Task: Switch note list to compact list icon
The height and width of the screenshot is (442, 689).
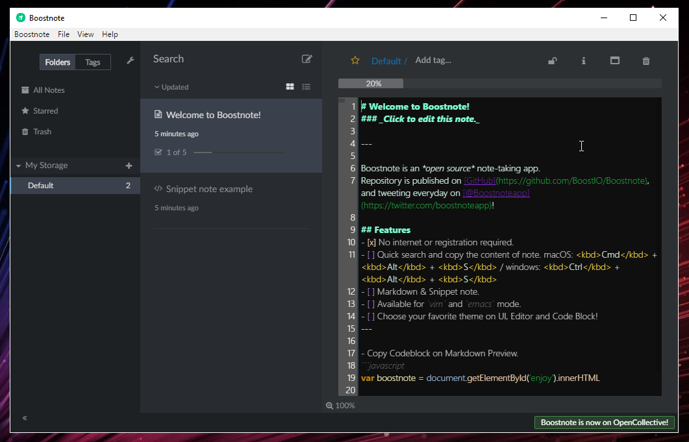Action: point(307,87)
